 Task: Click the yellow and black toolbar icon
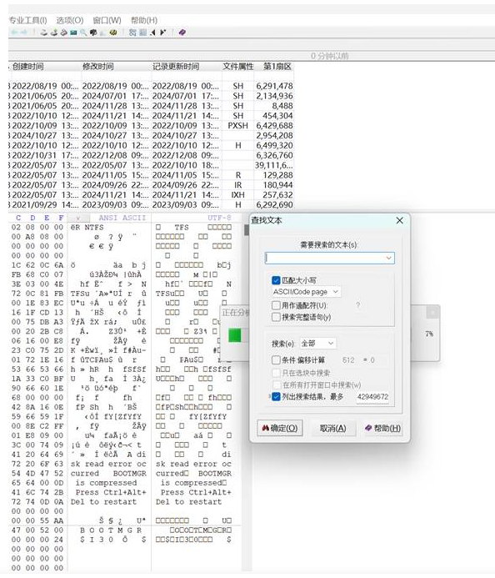[x=113, y=33]
